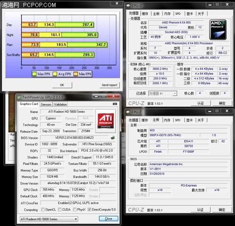Click 认证 button in top CPU-Z window
The width and height of the screenshot is (235, 226).
(x=200, y=103)
